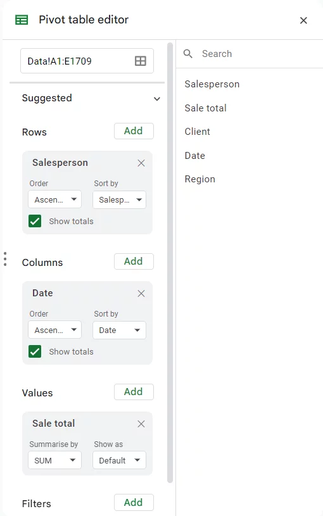Open the Date Sort by dropdown
The height and width of the screenshot is (516, 323).
click(x=119, y=330)
